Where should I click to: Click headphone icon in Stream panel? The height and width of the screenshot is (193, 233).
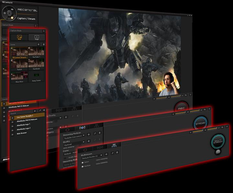[x=201, y=110]
